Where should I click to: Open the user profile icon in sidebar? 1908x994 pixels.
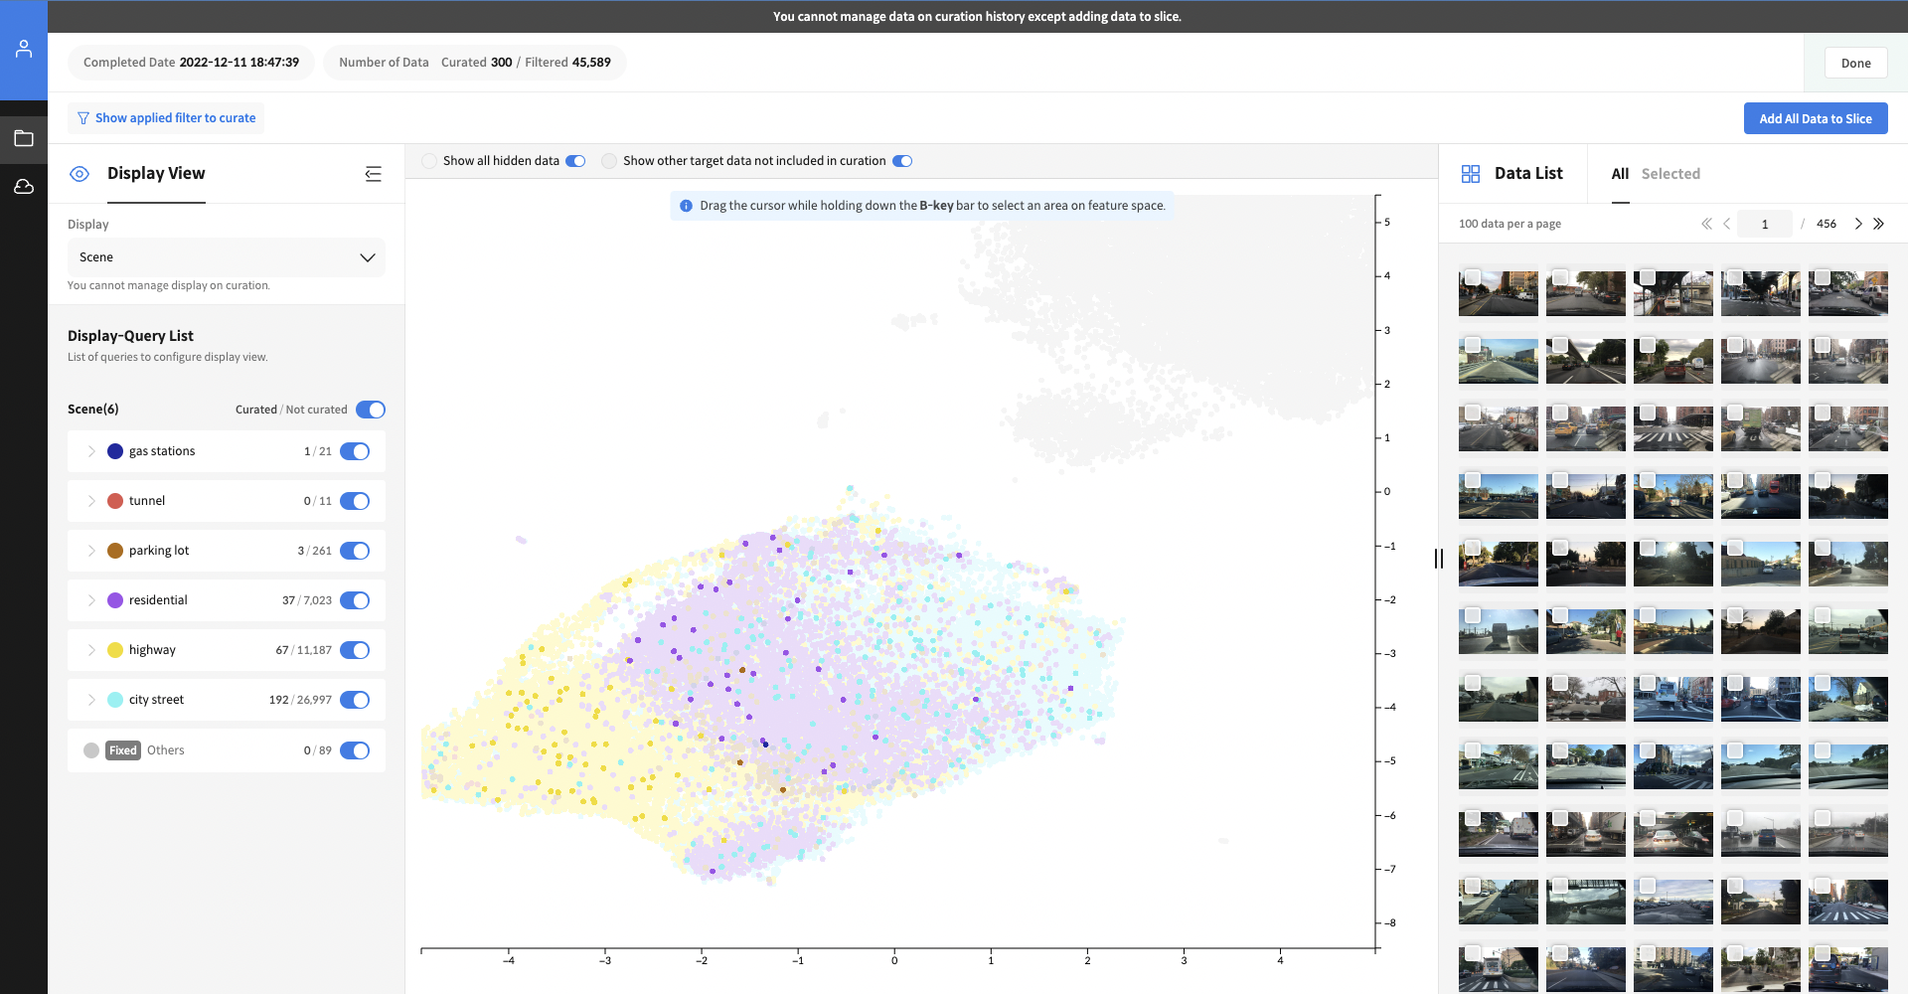click(x=24, y=49)
